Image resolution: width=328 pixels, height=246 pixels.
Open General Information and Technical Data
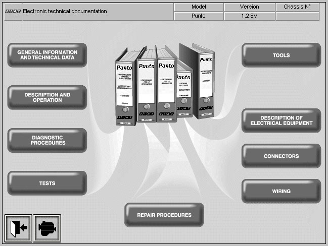point(47,55)
